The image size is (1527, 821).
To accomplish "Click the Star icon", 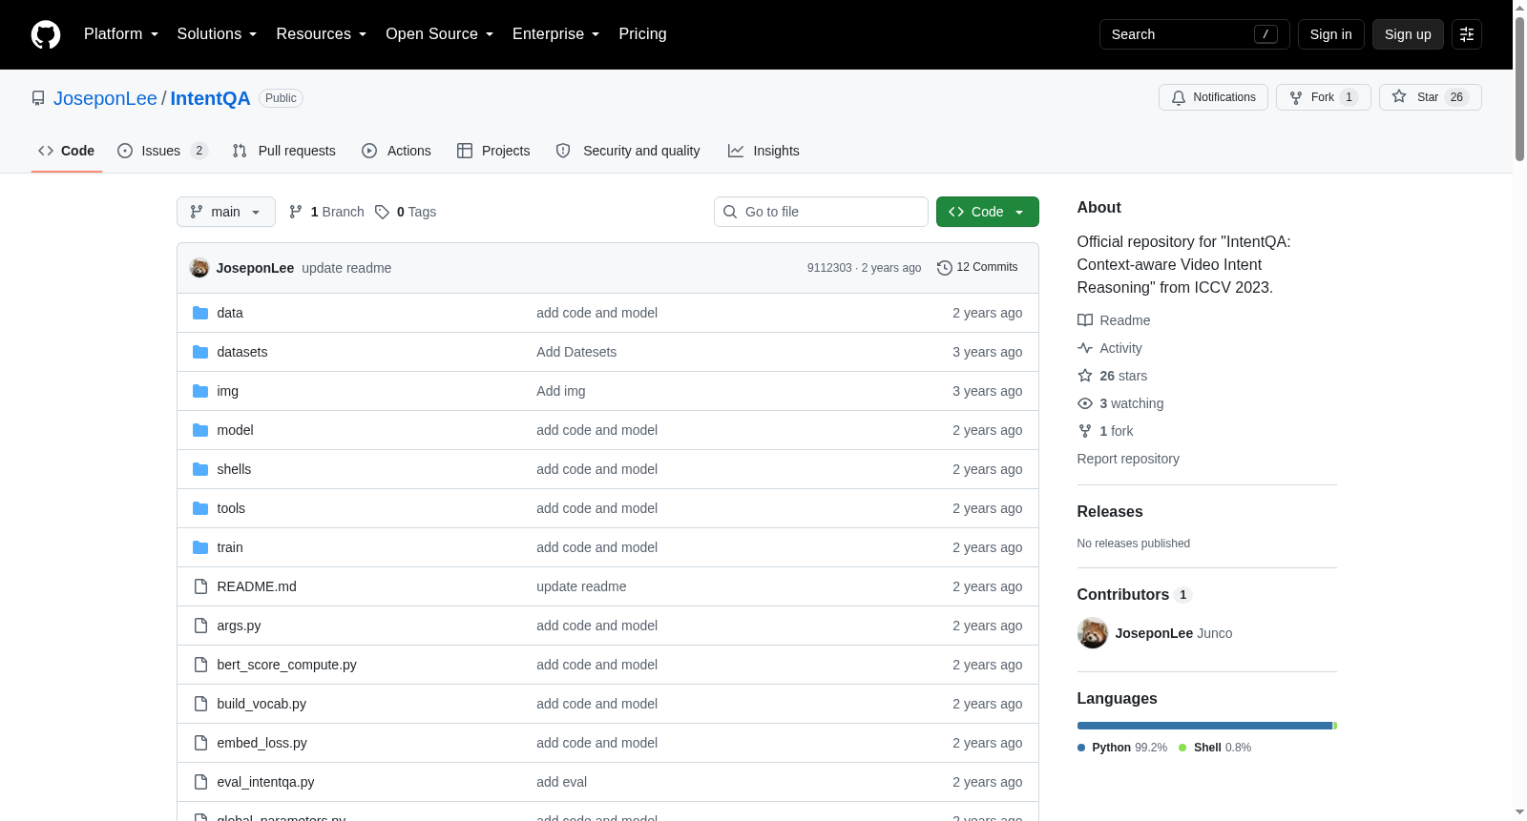I will point(1399,96).
